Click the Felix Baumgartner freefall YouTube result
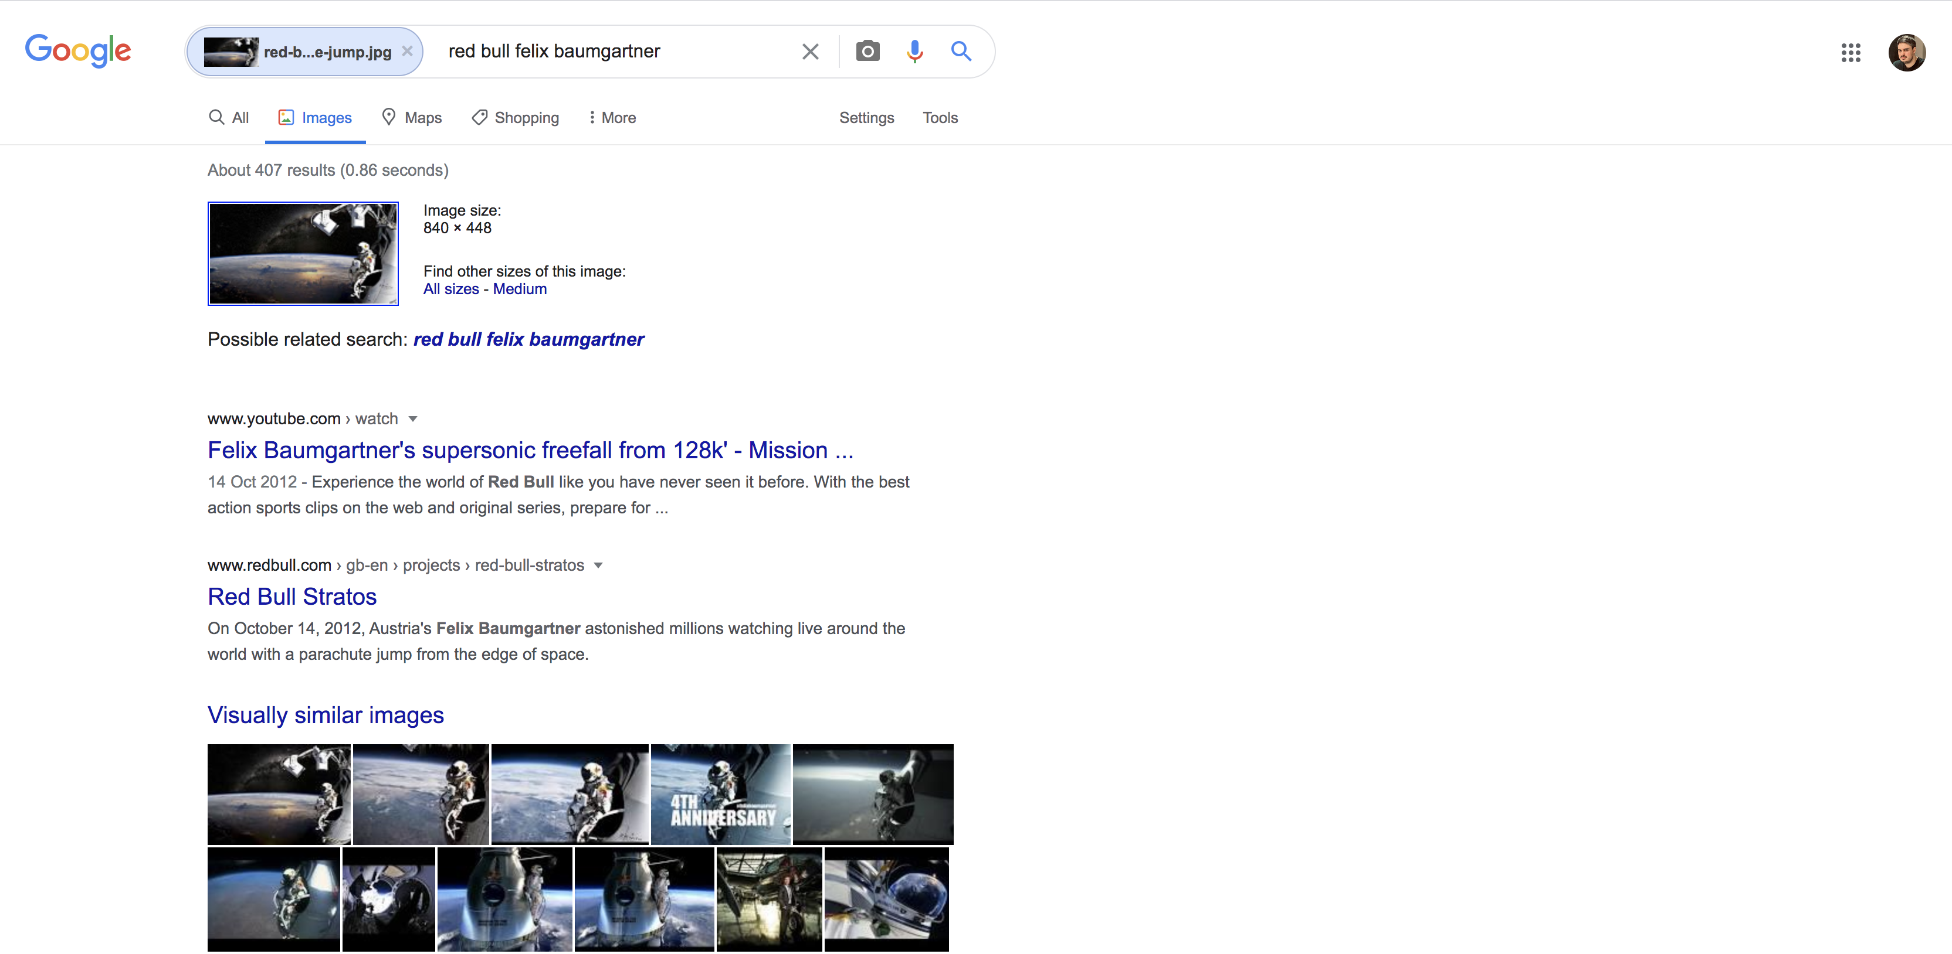This screenshot has height=954, width=1952. [527, 450]
